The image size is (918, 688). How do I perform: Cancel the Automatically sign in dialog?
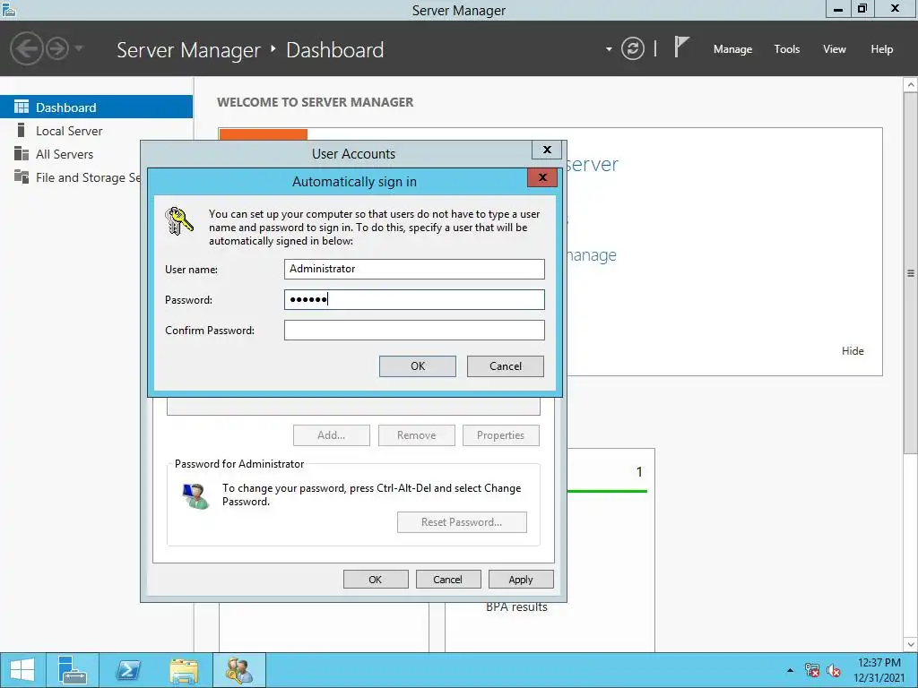(x=506, y=366)
